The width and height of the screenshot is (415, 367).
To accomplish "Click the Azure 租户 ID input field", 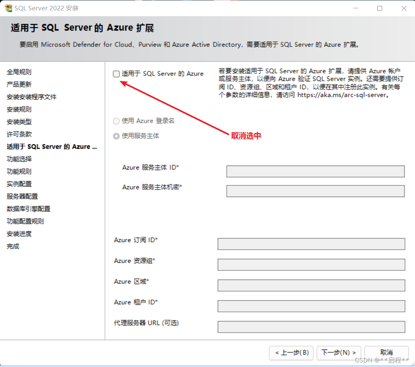I will pos(311,306).
